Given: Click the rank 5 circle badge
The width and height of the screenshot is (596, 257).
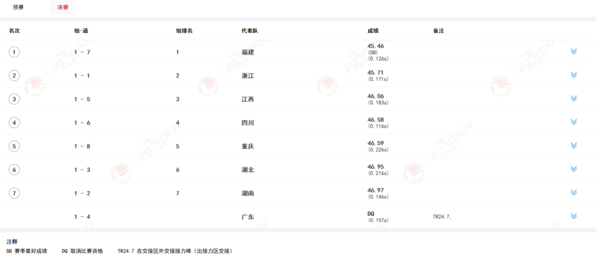Looking at the screenshot, I should [x=14, y=146].
